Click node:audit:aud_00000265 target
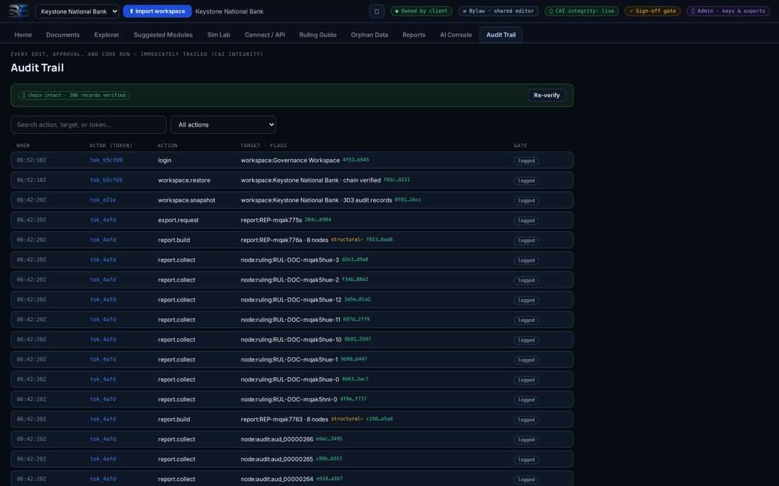The image size is (779, 486). click(x=277, y=459)
